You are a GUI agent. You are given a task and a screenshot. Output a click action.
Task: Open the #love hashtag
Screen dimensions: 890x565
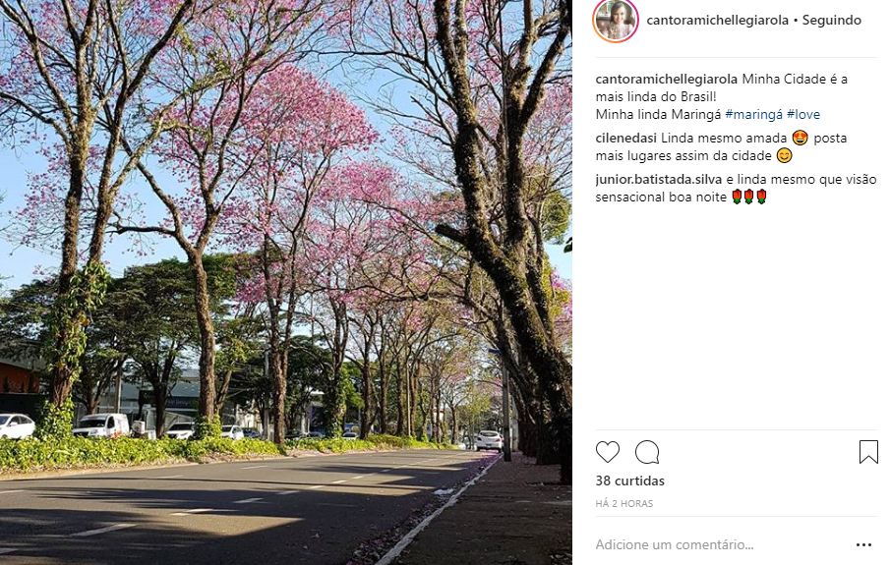[803, 114]
